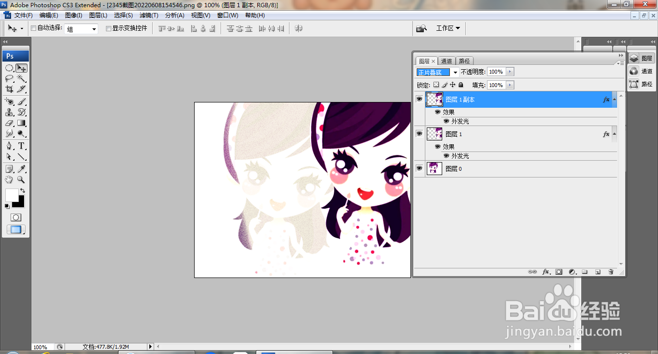Toggle lock transparent pixels
The height and width of the screenshot is (354, 658).
[436, 85]
